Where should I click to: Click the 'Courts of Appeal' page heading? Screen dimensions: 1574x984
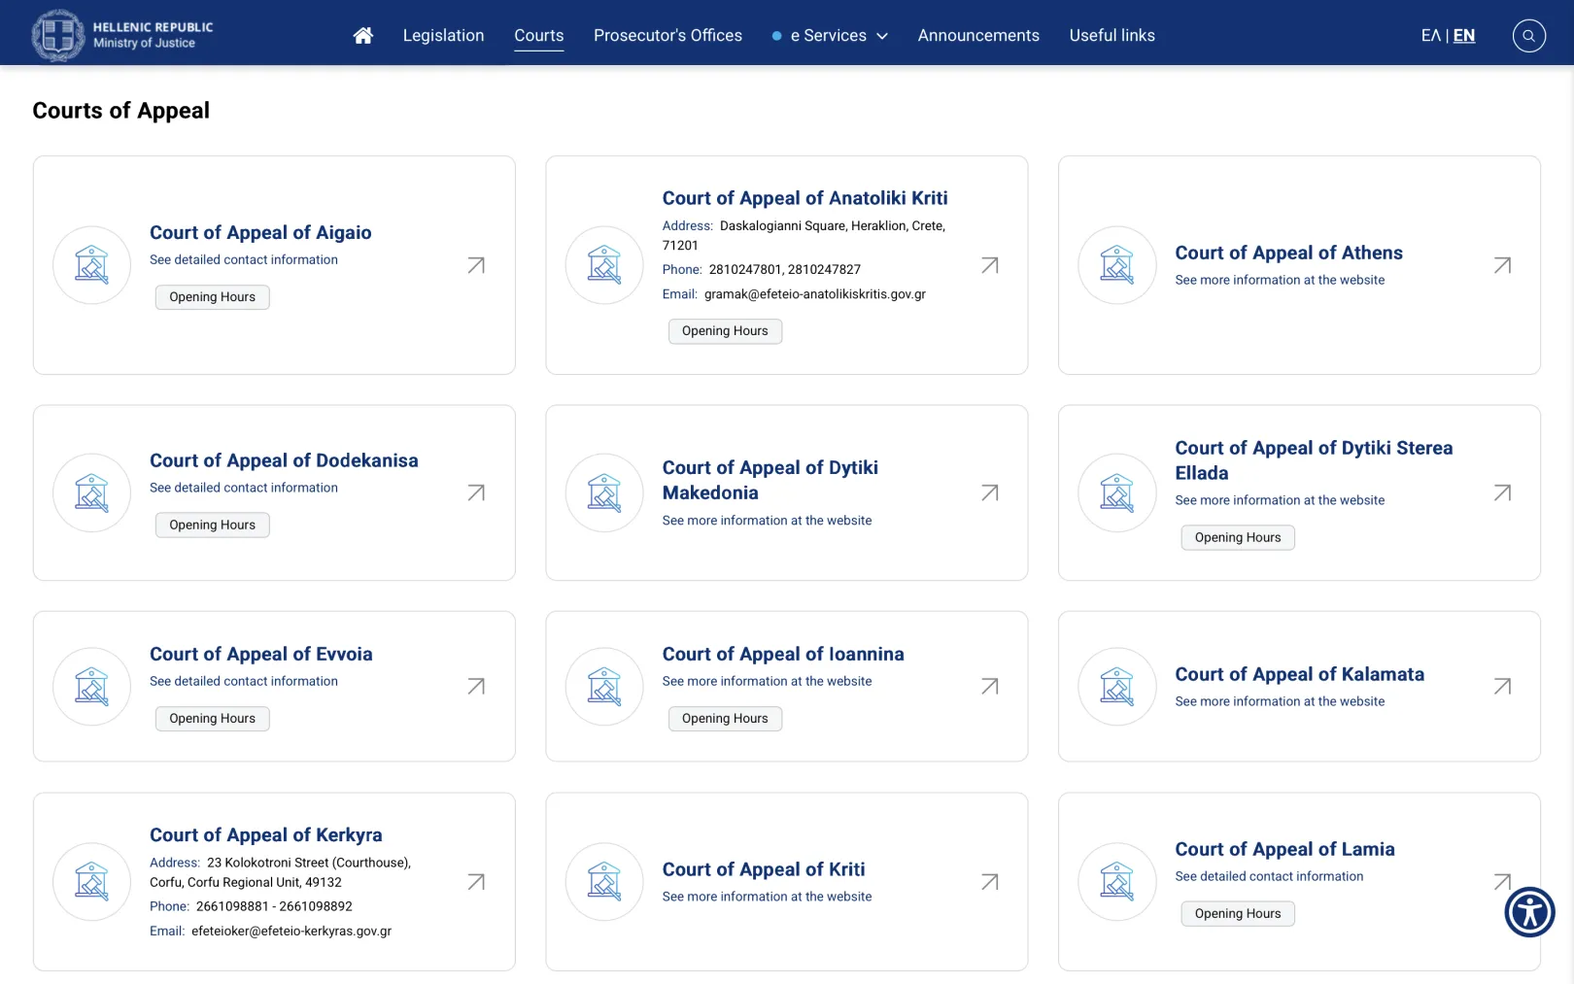point(120,111)
